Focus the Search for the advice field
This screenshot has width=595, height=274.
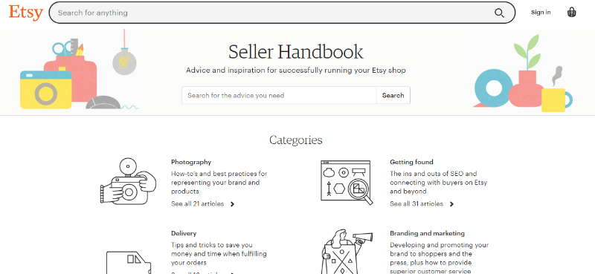coord(279,95)
